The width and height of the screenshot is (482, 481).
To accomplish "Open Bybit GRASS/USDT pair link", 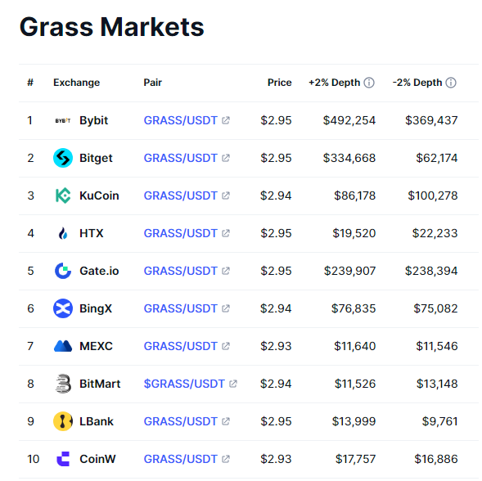I will pos(180,120).
